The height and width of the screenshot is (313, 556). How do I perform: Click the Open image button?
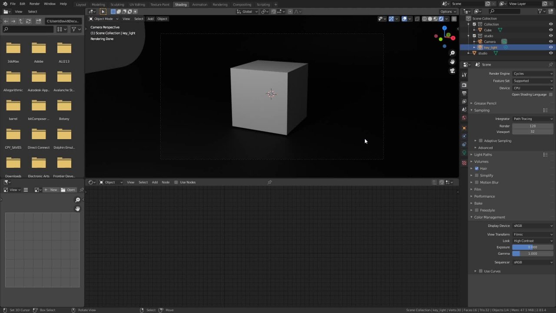click(68, 190)
